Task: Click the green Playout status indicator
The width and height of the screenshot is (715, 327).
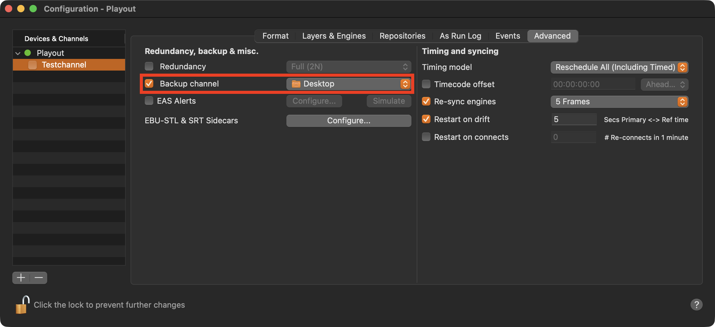Action: click(28, 53)
